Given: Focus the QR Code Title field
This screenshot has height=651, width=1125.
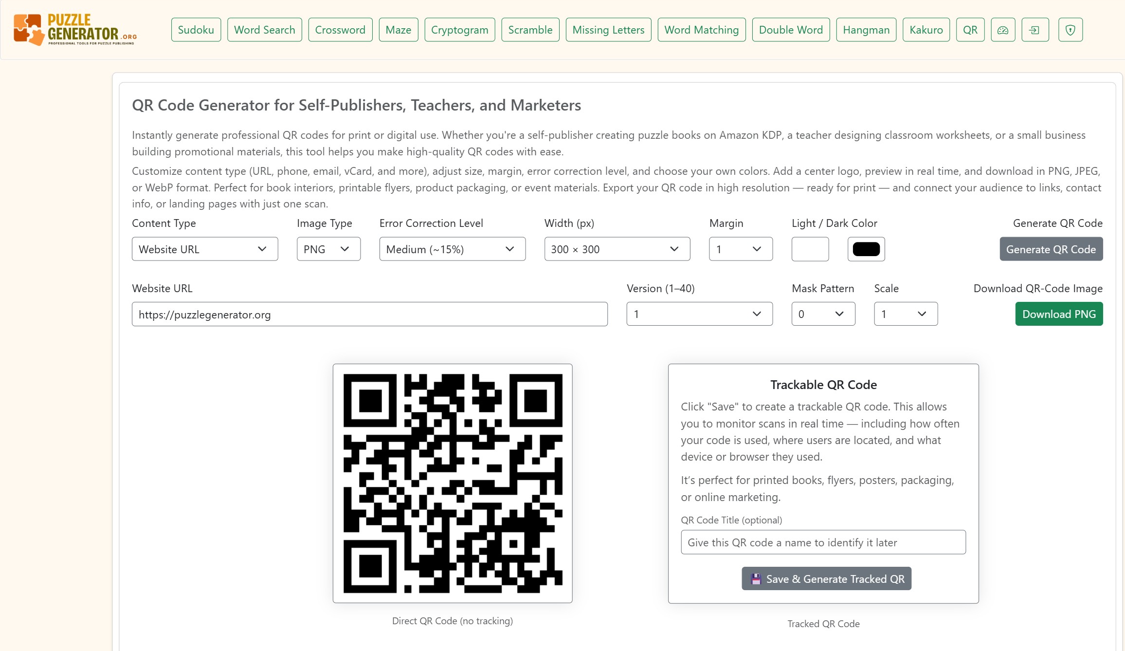Looking at the screenshot, I should tap(822, 542).
